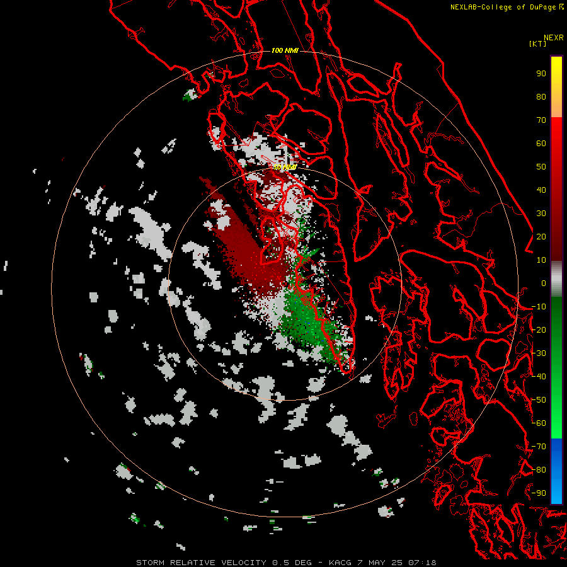Click the NEXR label above the color scale
Screen dimensions: 567x567
(554, 38)
